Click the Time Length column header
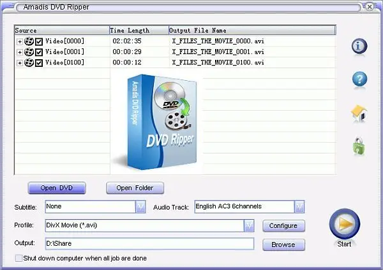 coord(139,30)
